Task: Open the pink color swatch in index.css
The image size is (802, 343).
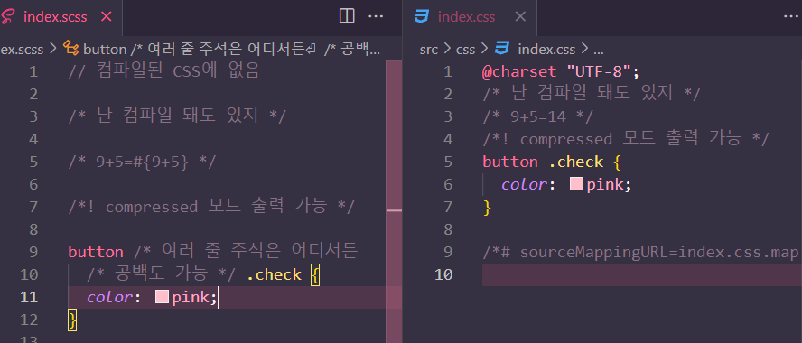Action: tap(576, 184)
